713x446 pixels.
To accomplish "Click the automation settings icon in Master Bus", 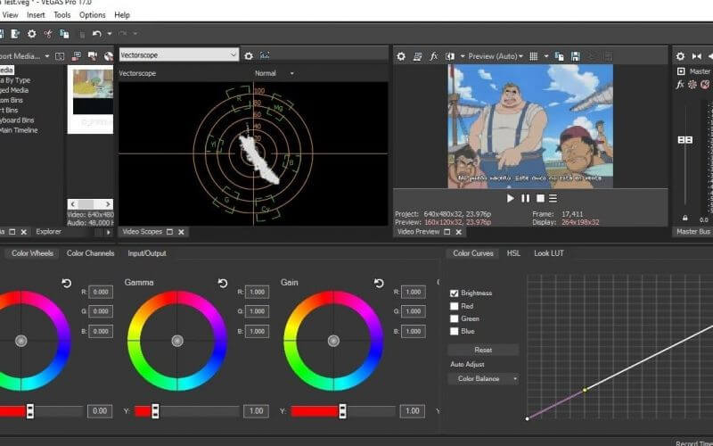I will pyautogui.click(x=693, y=85).
